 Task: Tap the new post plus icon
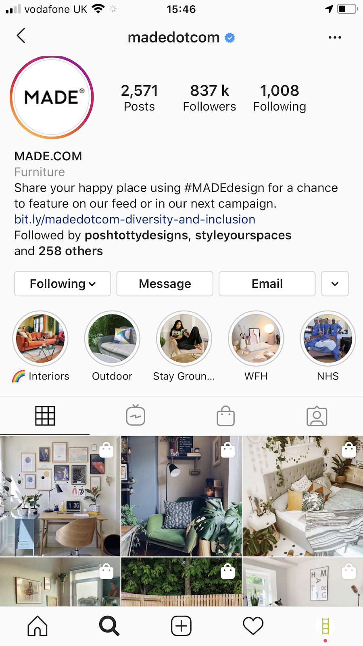click(x=181, y=626)
